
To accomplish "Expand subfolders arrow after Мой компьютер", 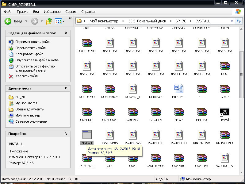I will point(123,21).
